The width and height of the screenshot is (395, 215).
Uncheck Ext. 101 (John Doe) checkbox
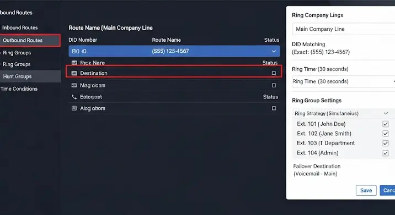[x=386, y=124]
